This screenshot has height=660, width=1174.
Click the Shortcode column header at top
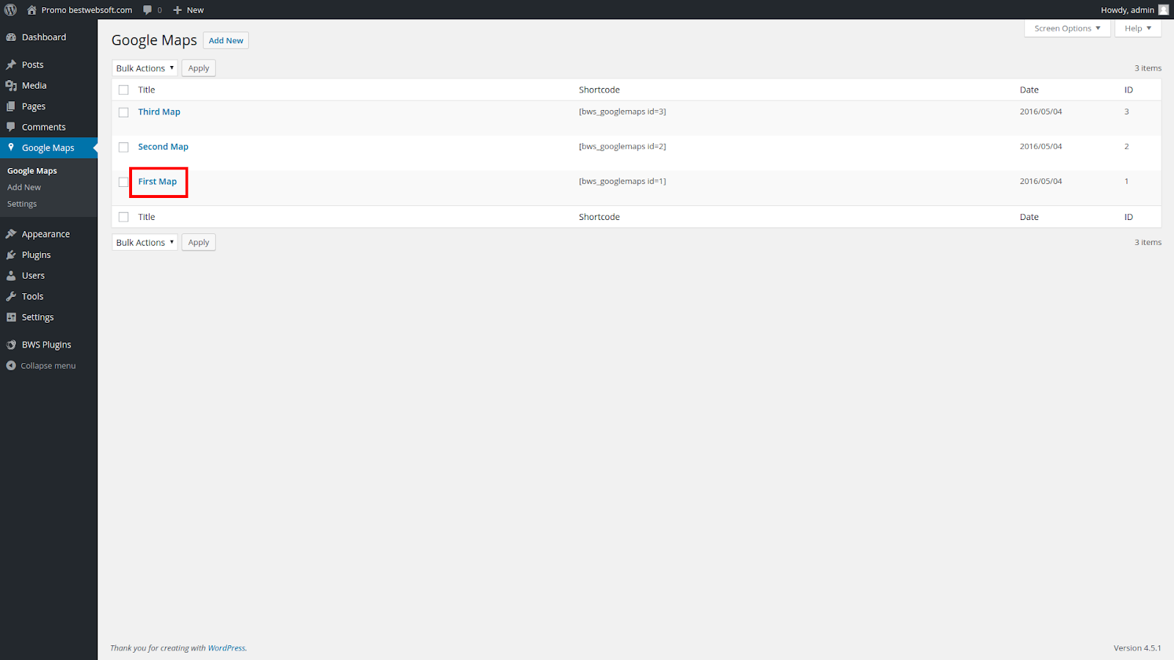click(x=599, y=89)
